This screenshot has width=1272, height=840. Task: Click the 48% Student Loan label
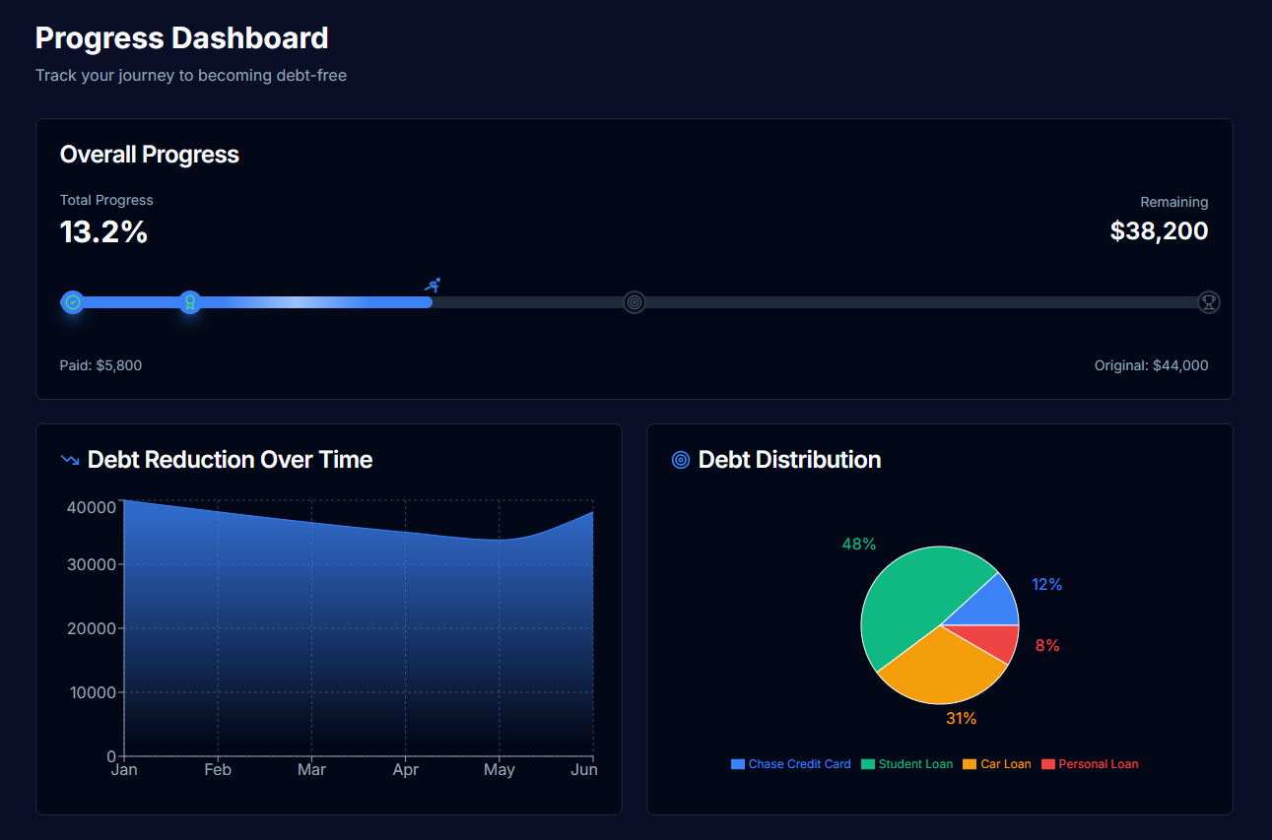pyautogui.click(x=858, y=543)
